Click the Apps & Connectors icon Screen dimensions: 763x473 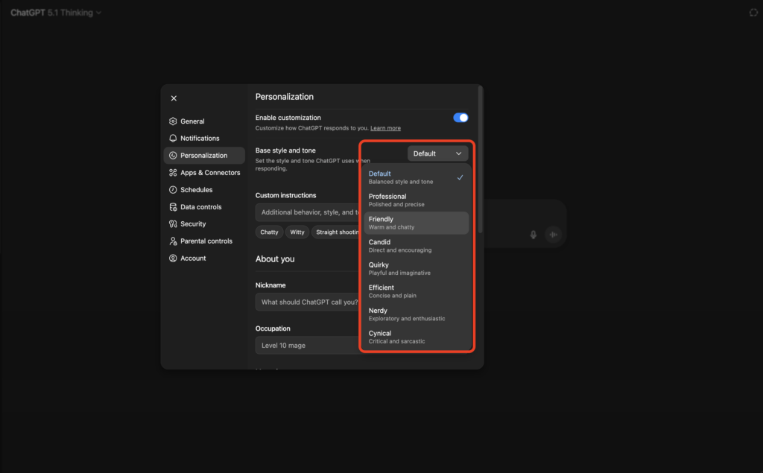pyautogui.click(x=173, y=173)
